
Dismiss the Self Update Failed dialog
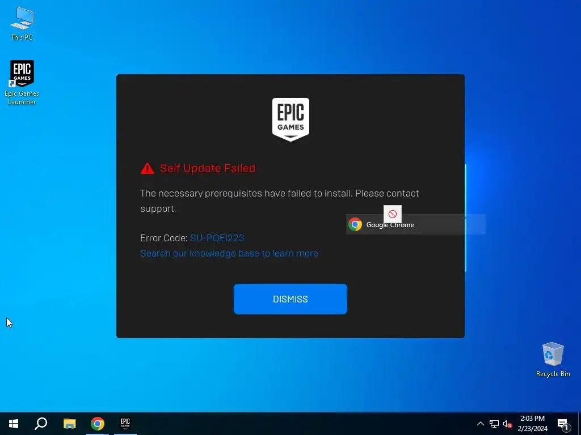click(290, 299)
